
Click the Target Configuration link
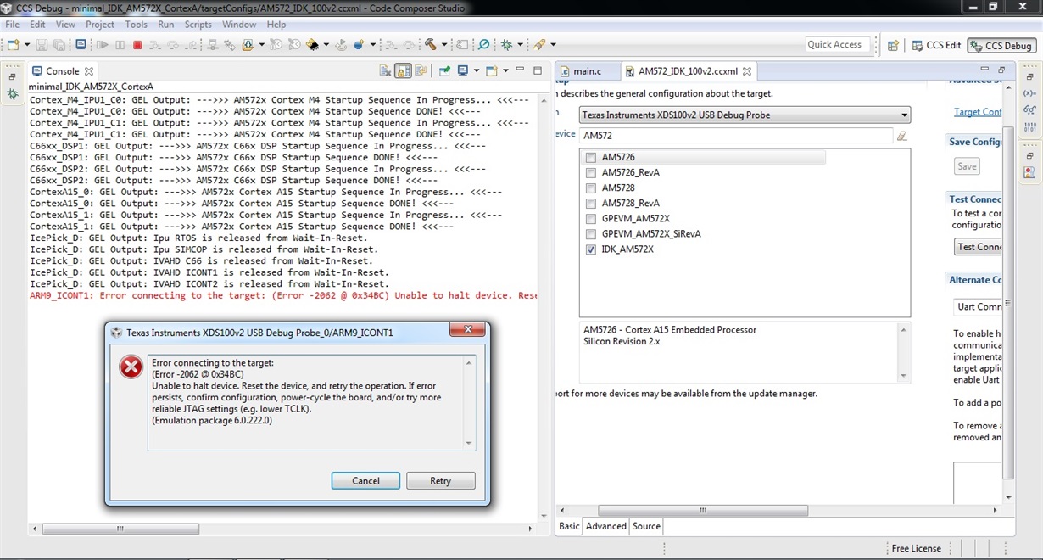point(978,112)
